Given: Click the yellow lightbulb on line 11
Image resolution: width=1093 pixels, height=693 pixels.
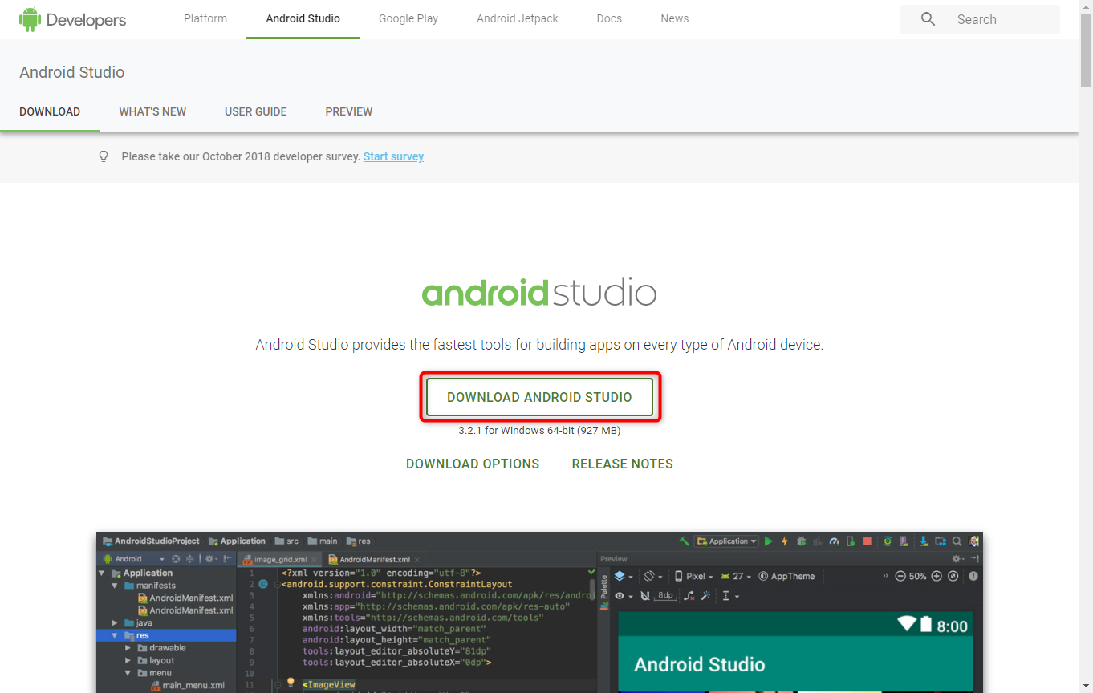Looking at the screenshot, I should click(291, 682).
